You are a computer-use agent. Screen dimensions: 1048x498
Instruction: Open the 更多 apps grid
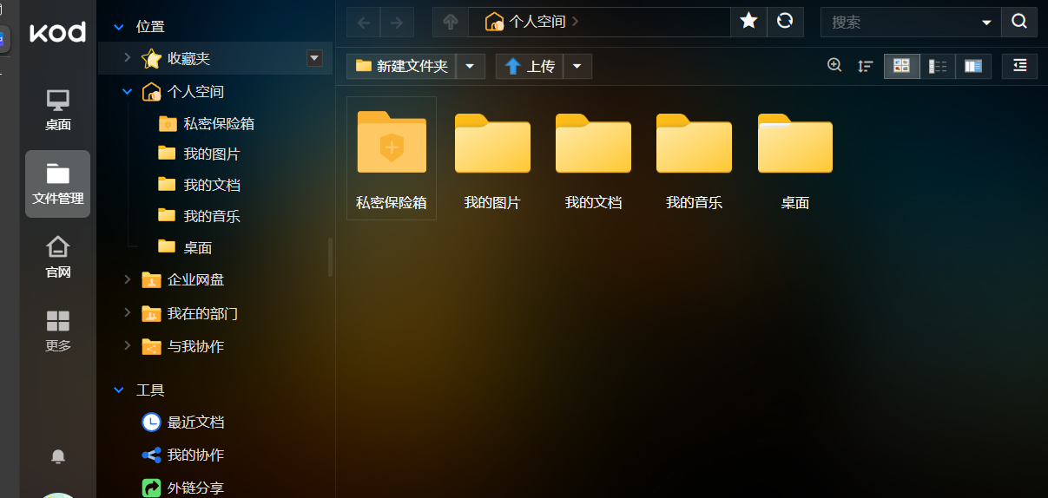tap(58, 331)
